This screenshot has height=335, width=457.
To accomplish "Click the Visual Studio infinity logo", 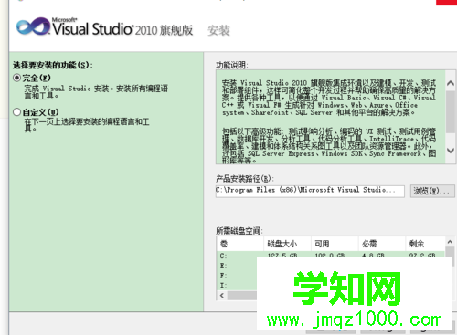I will 33,26.
